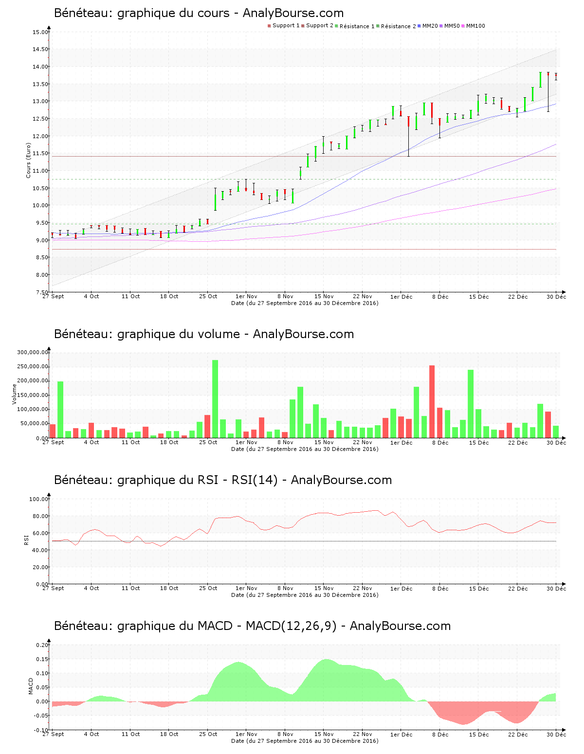Image resolution: width=584 pixels, height=754 pixels.
Task: Click the tallest red volume bar near 8 Déc
Action: (x=432, y=402)
